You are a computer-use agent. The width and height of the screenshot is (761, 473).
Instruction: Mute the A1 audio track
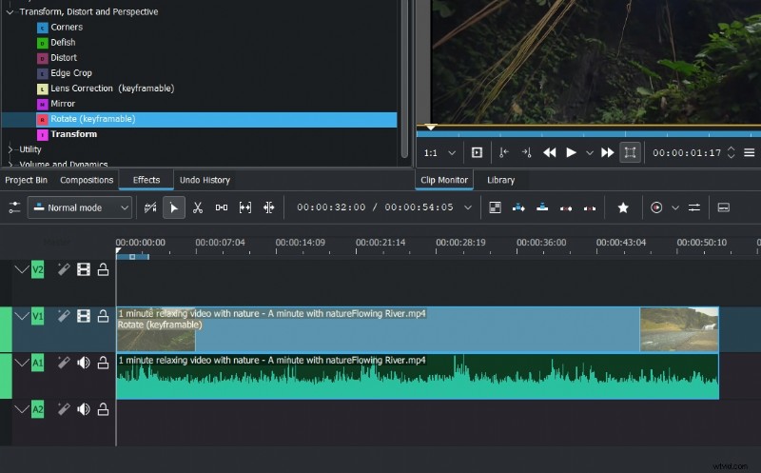(84, 362)
